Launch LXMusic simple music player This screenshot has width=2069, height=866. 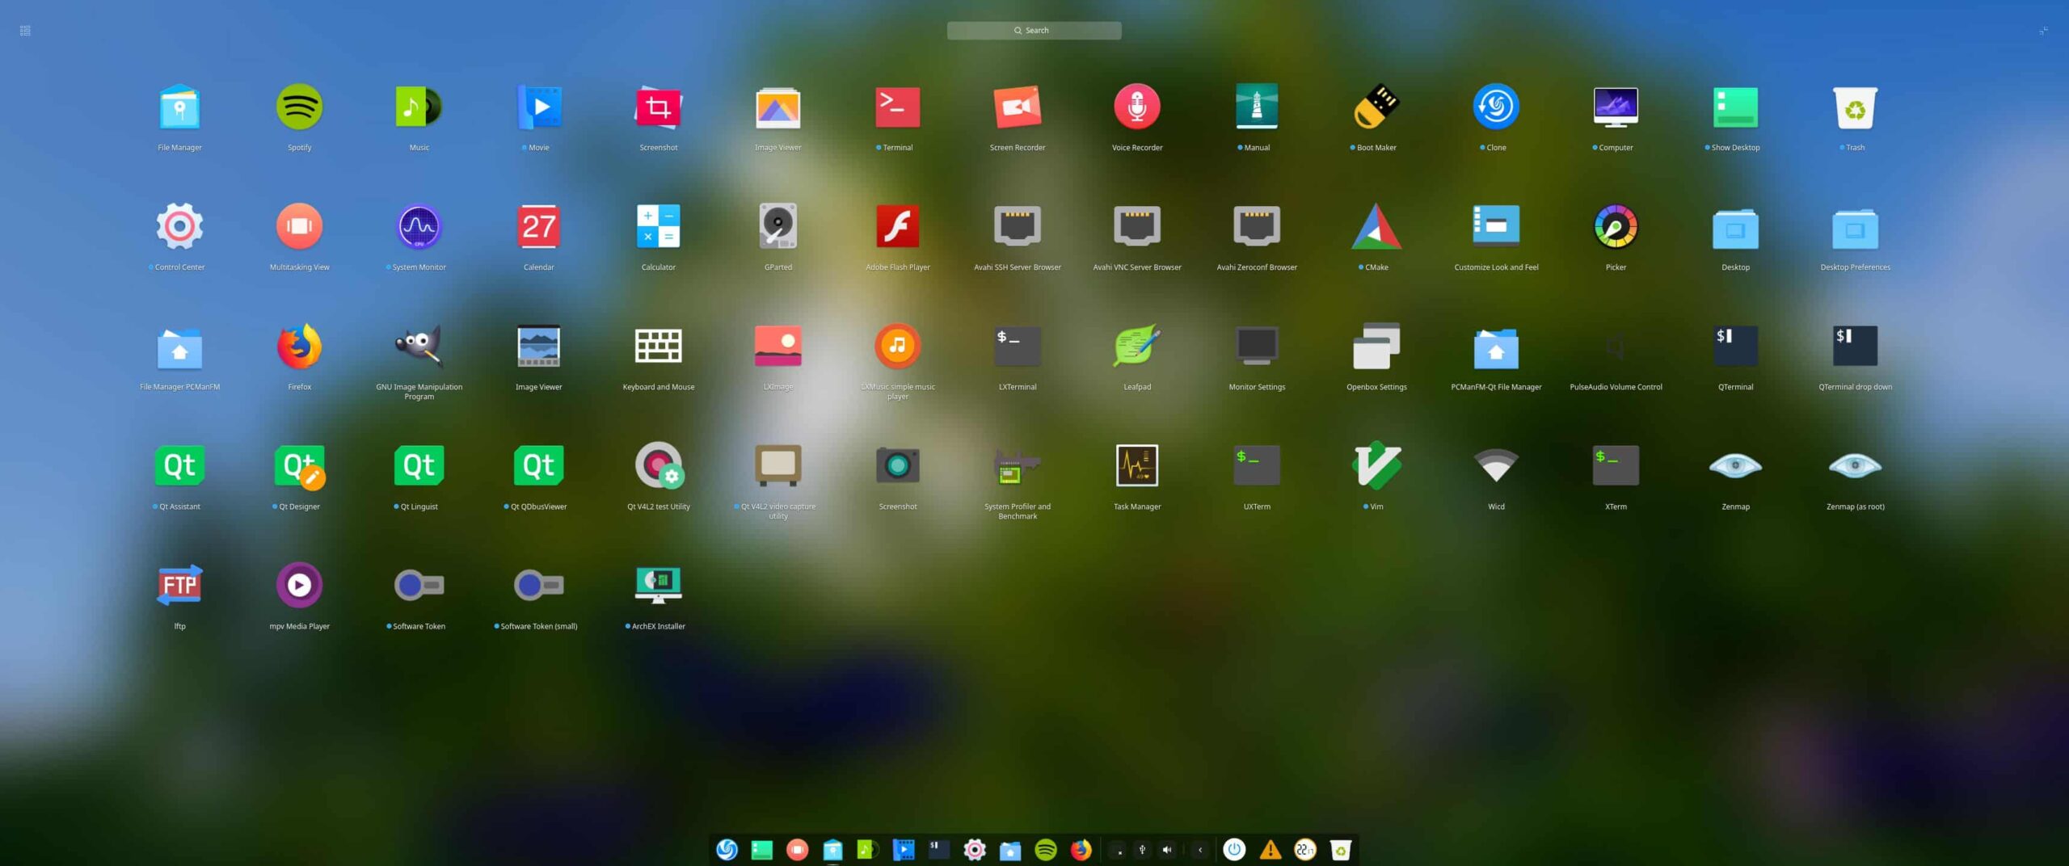898,347
